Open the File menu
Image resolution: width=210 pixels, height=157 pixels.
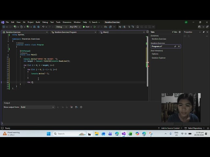[7, 22]
